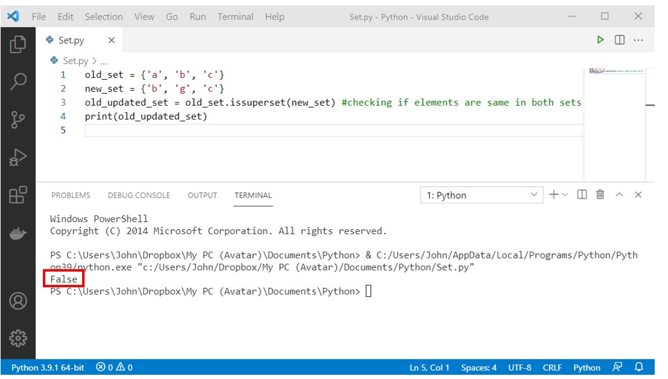Click 'Windows PowerShell' terminal text

click(99, 219)
